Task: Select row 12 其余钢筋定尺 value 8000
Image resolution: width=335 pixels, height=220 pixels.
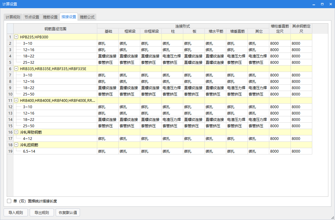Action: click(x=301, y=107)
